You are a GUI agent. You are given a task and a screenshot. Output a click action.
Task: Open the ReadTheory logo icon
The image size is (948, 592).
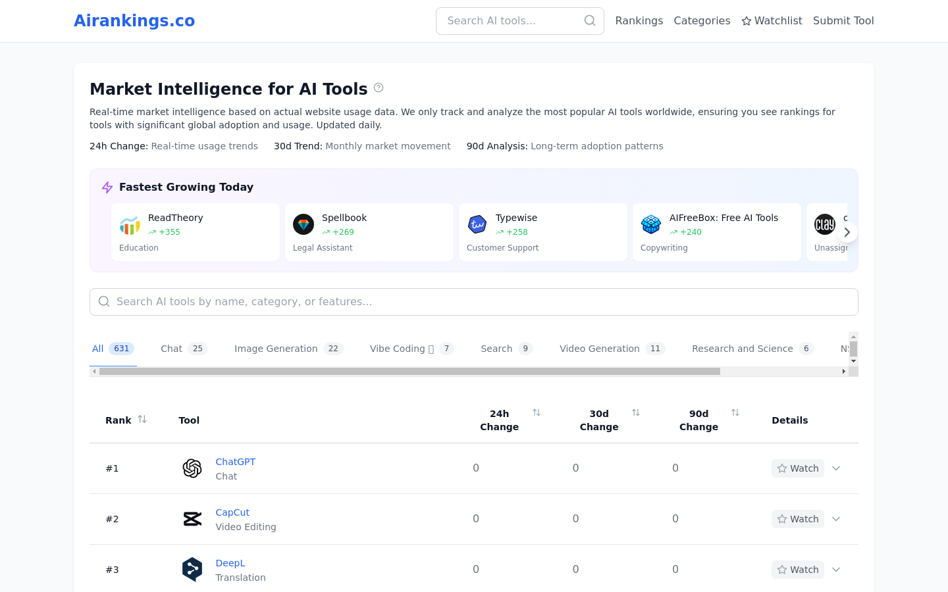(x=130, y=225)
